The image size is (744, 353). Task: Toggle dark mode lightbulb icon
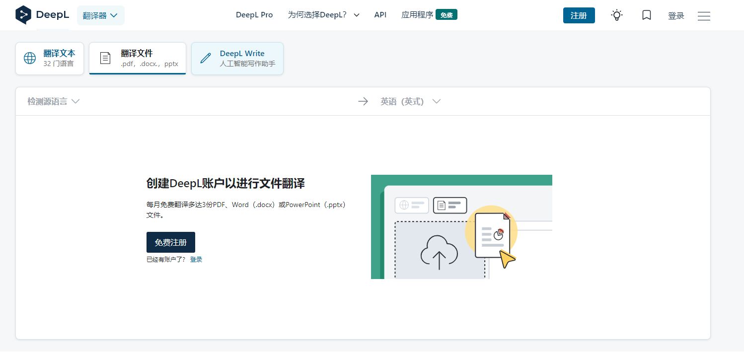coord(616,15)
